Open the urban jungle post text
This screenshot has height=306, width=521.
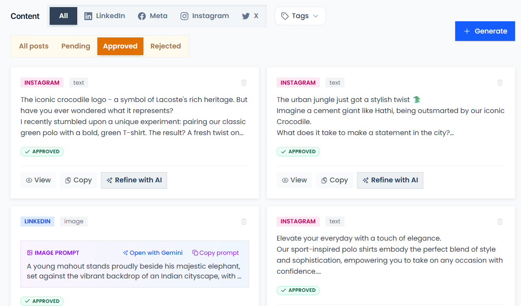pos(391,116)
